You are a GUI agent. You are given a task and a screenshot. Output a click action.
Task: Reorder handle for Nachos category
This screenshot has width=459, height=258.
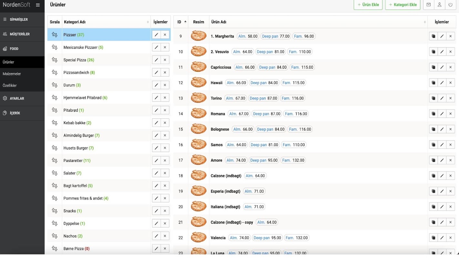55,236
